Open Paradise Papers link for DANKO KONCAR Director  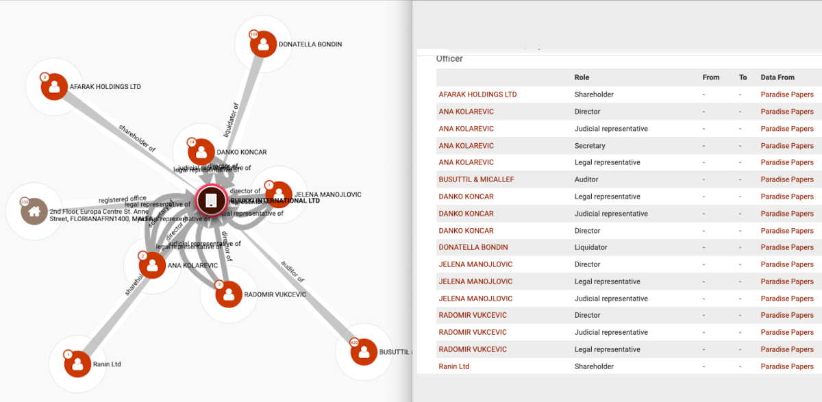pyautogui.click(x=787, y=231)
